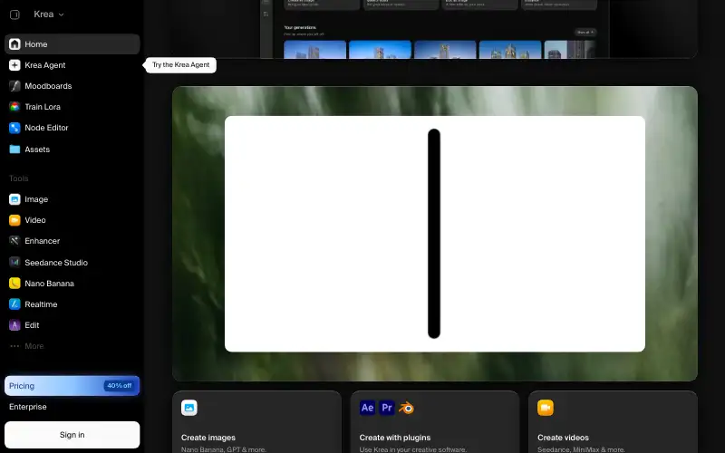The width and height of the screenshot is (725, 453).
Task: Click the After Effects plugin icon
Action: point(368,408)
